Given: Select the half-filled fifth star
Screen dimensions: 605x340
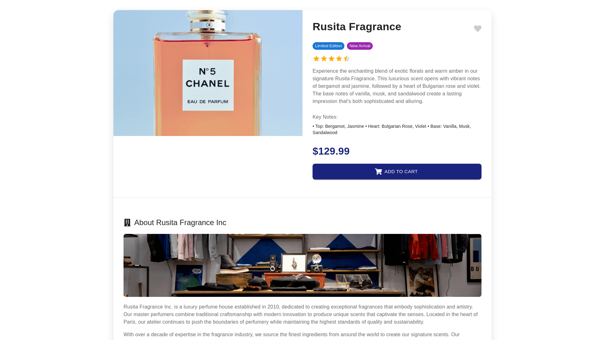Looking at the screenshot, I should (347, 59).
